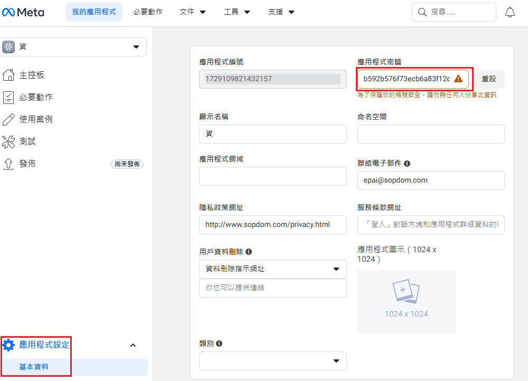
Task: Click the 主控板 home icon
Action: point(8,75)
